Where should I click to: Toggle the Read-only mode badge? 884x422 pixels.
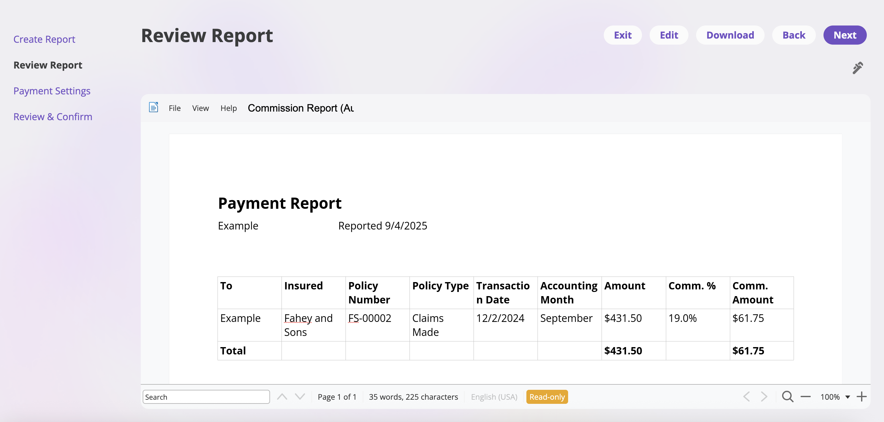547,397
